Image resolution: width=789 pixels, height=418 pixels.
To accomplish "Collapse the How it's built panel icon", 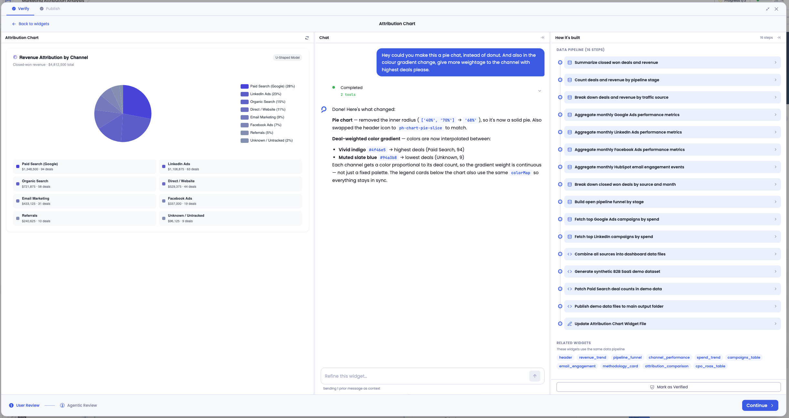I will click(x=779, y=38).
